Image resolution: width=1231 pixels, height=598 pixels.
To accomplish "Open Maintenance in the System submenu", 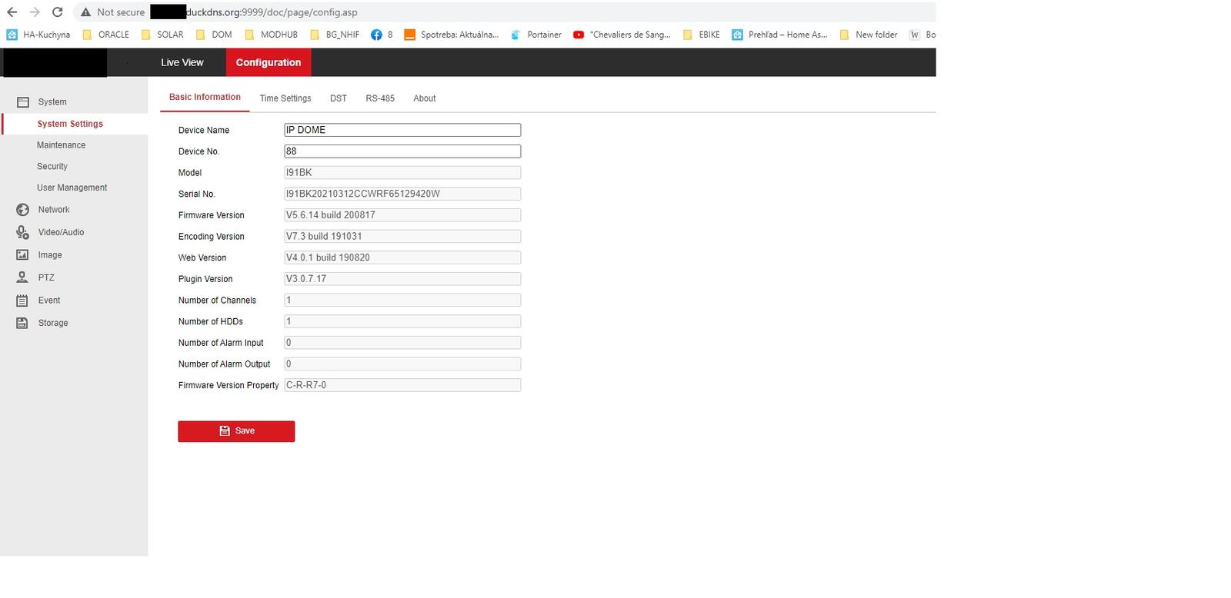I will click(61, 145).
